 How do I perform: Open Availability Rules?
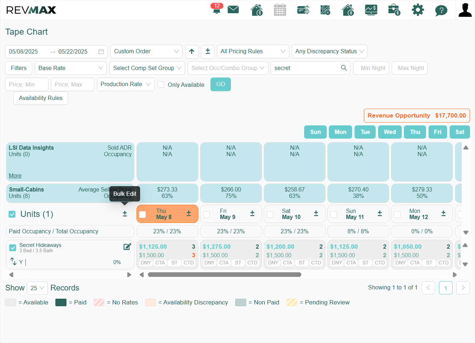(x=41, y=98)
